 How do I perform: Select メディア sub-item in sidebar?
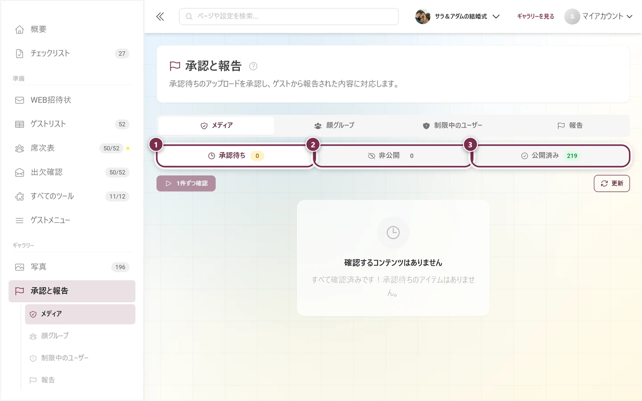[x=80, y=314]
